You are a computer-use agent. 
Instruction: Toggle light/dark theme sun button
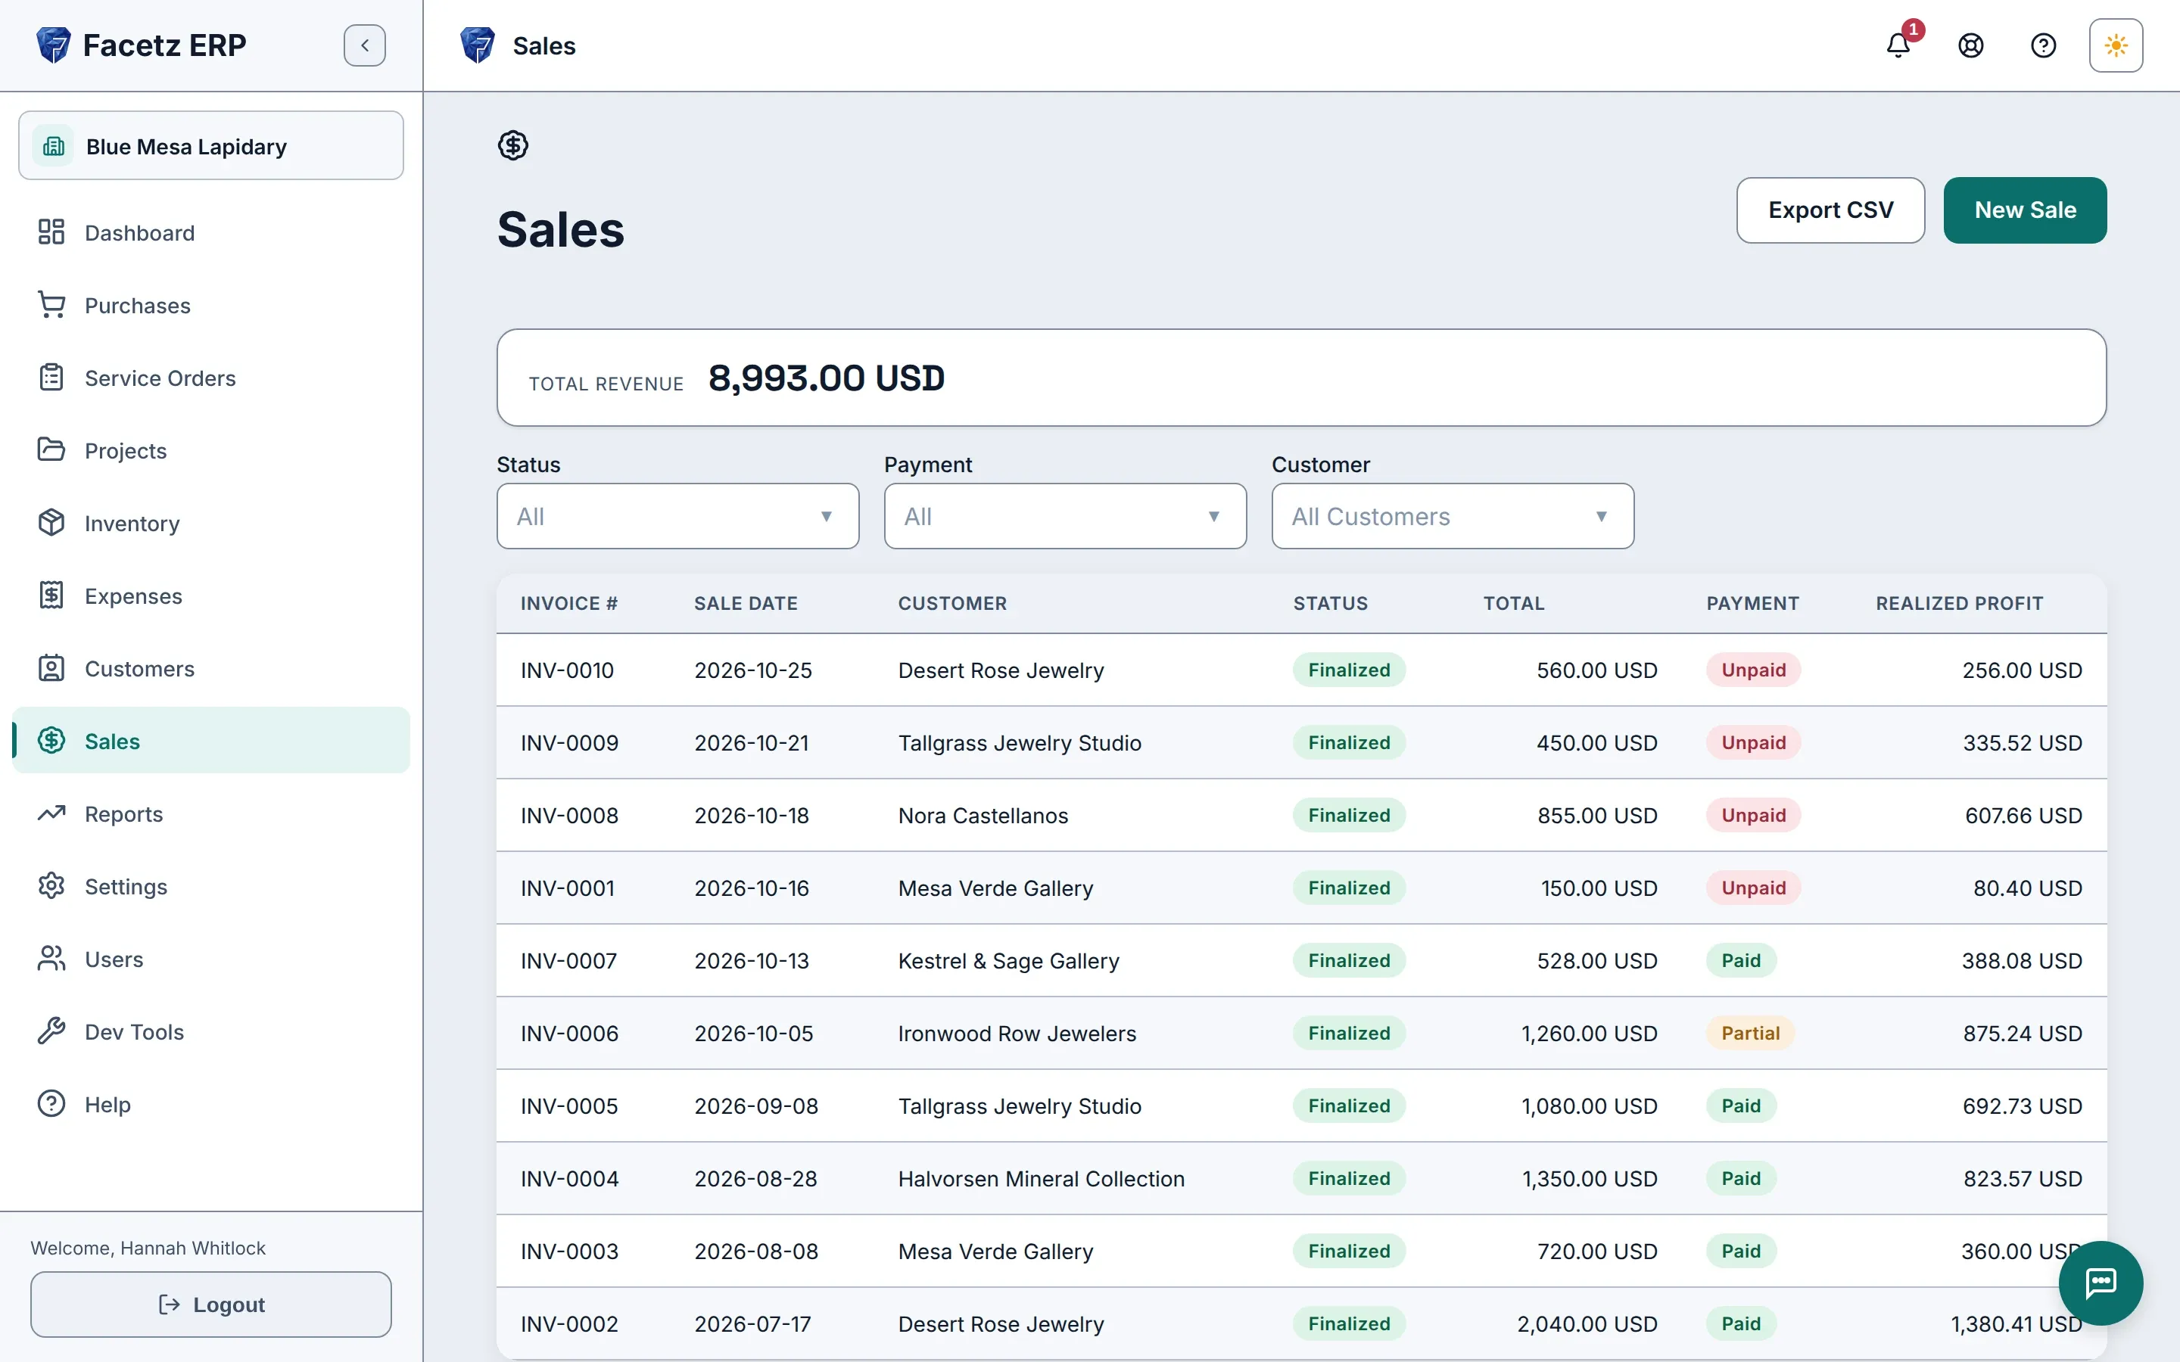tap(2116, 45)
